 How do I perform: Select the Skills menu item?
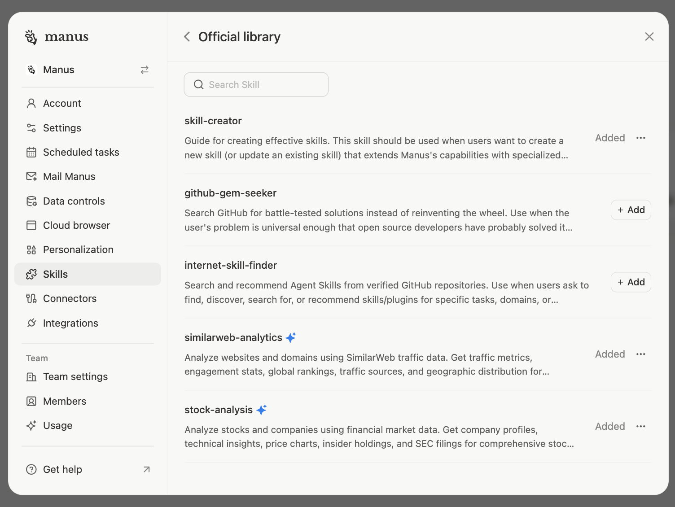point(88,274)
